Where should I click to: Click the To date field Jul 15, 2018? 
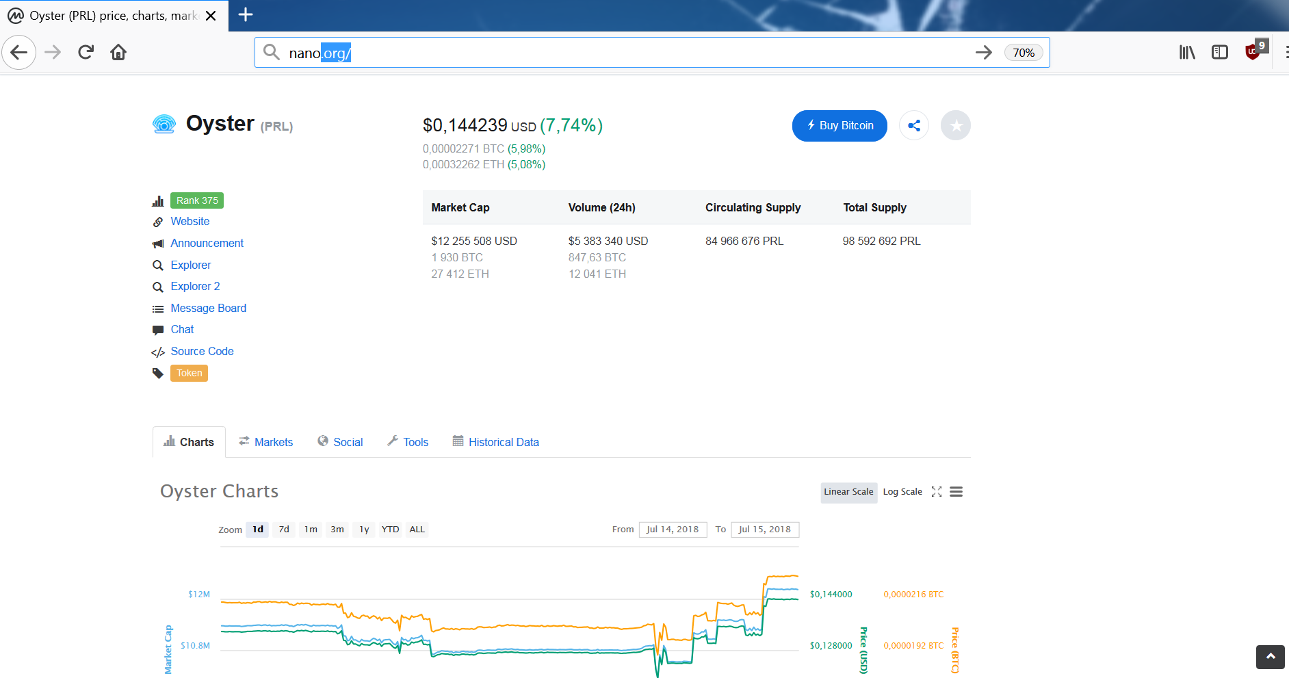[765, 530]
